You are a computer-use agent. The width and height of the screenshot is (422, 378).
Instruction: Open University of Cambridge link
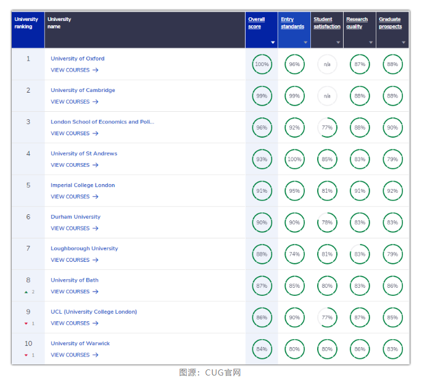click(x=83, y=90)
